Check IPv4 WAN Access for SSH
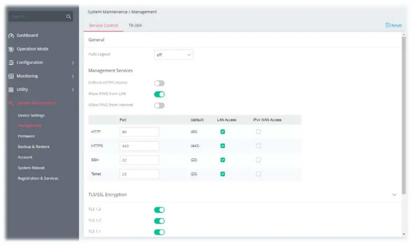 pyautogui.click(x=259, y=160)
